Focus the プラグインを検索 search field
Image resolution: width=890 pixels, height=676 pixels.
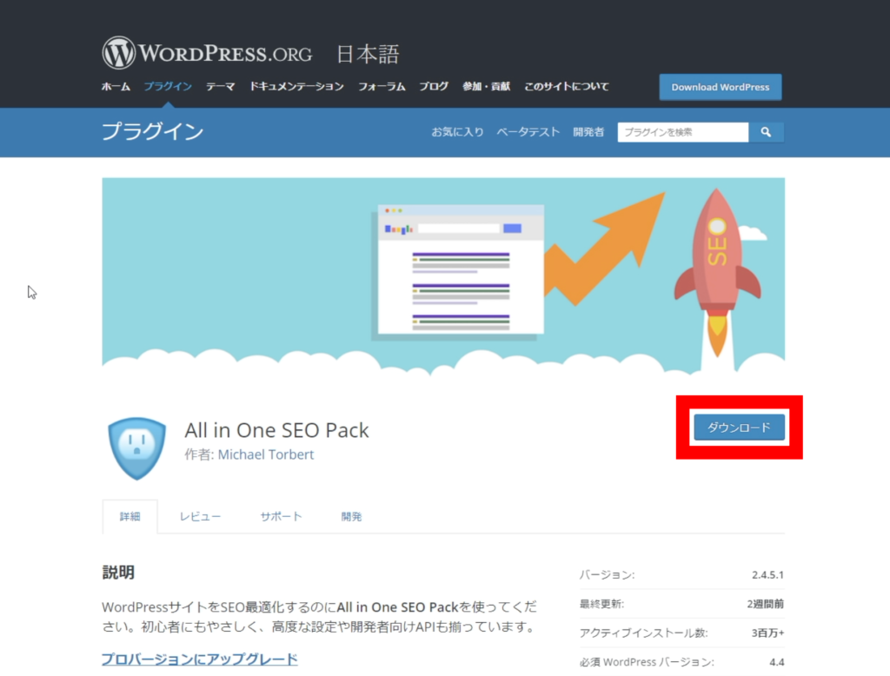click(683, 132)
